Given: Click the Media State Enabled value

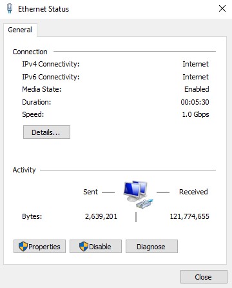Looking at the screenshot, I should click(197, 89).
